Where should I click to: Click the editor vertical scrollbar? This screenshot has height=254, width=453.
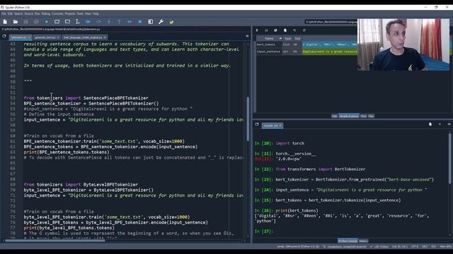(x=248, y=119)
